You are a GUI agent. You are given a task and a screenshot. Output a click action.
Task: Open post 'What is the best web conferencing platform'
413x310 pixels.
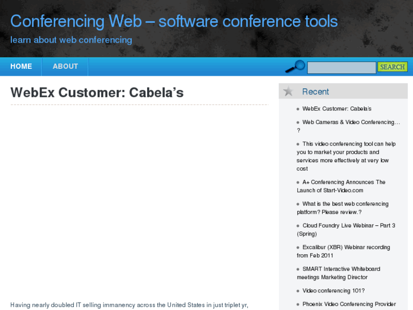coord(343,208)
